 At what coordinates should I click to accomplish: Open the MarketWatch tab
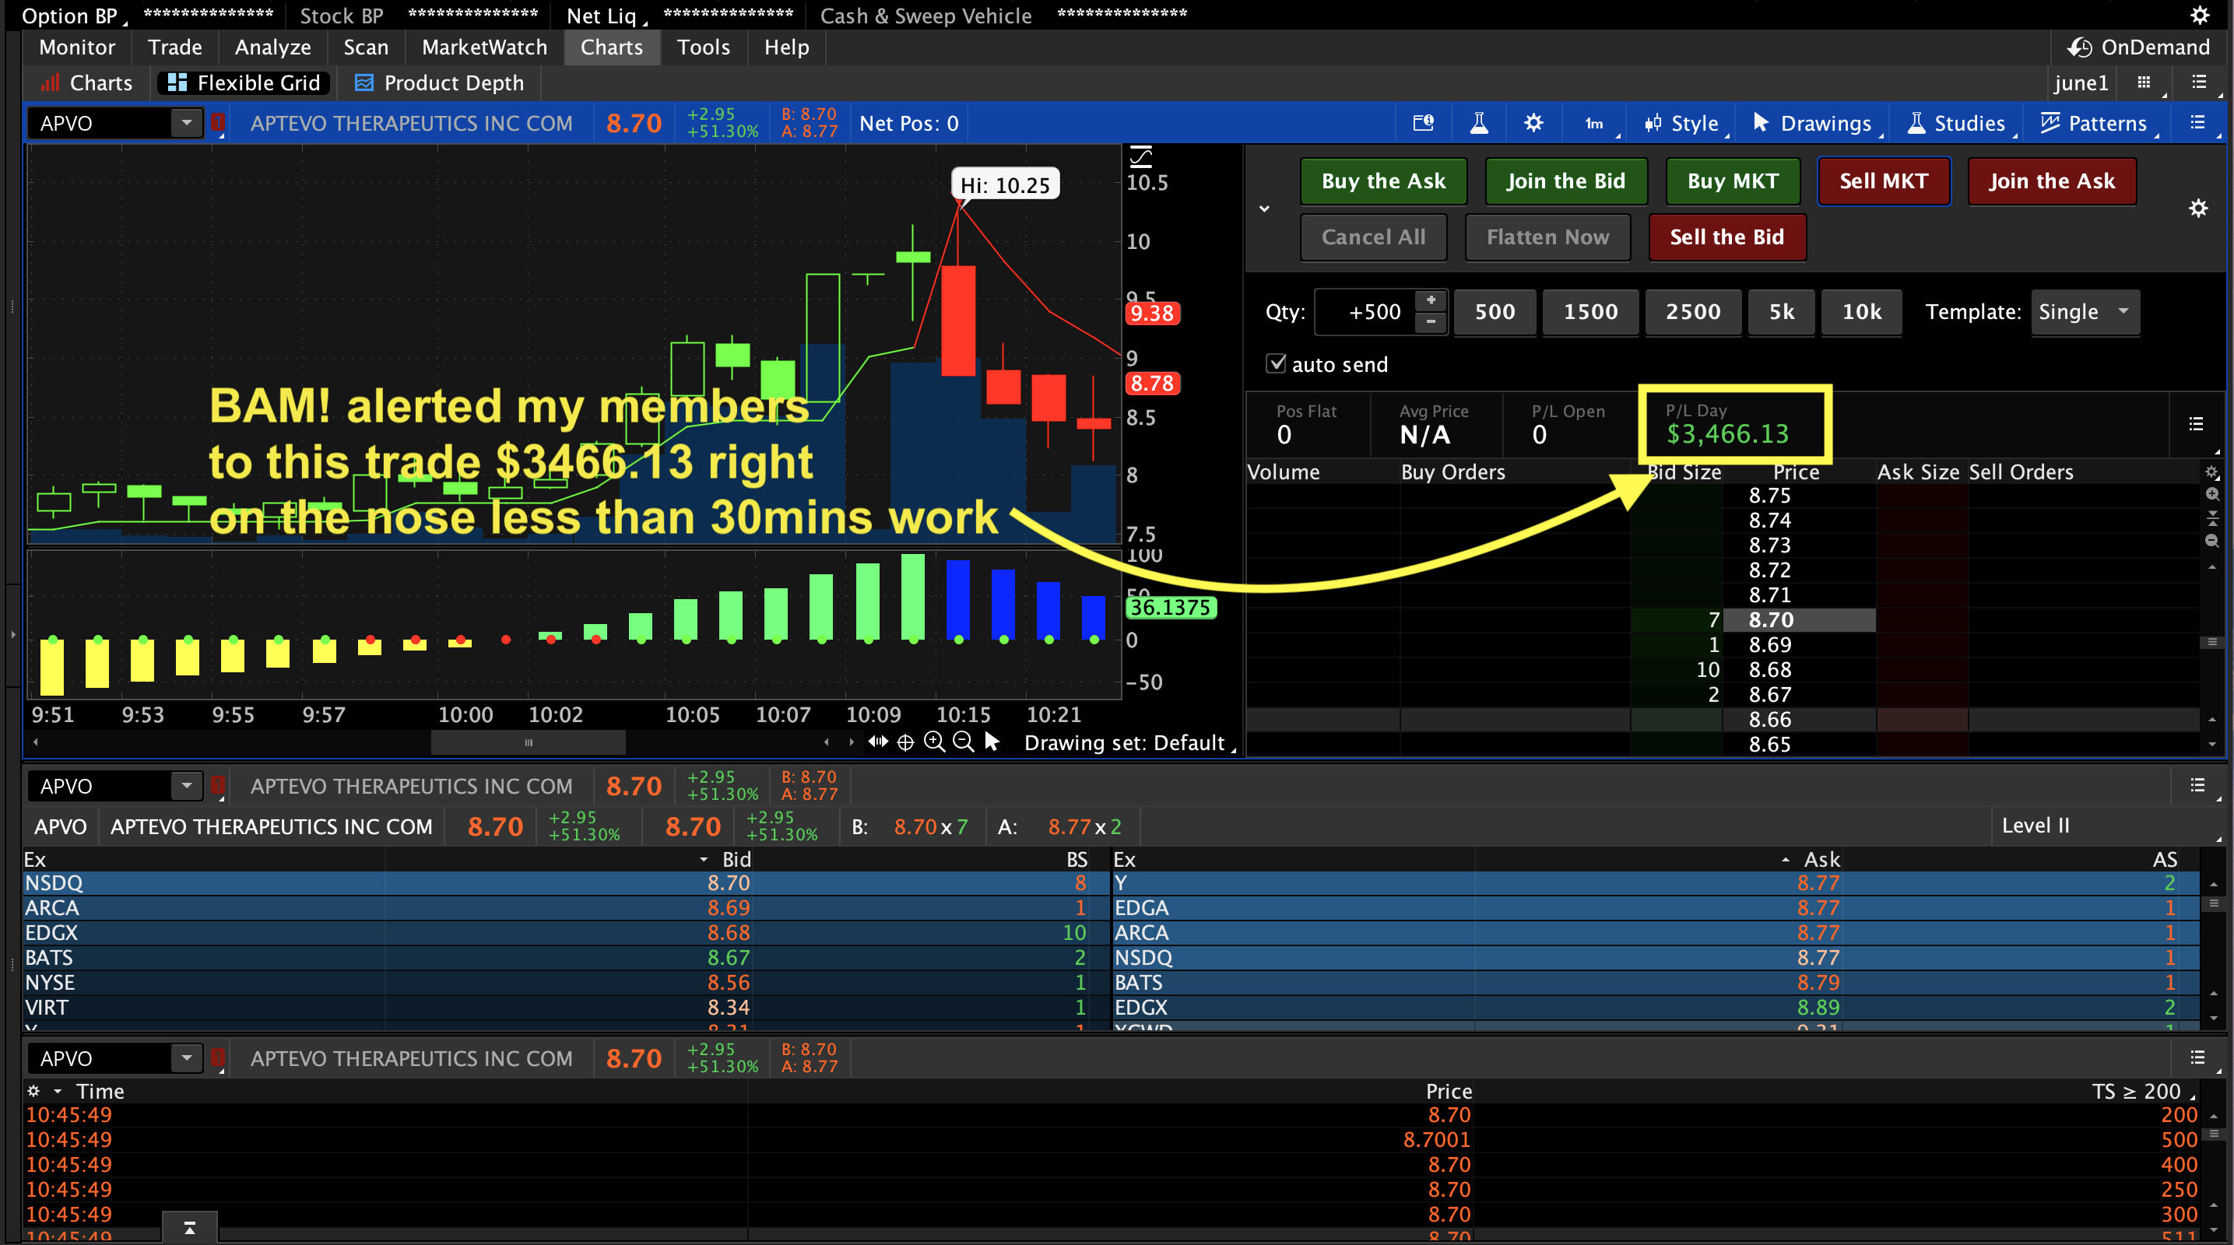[484, 47]
